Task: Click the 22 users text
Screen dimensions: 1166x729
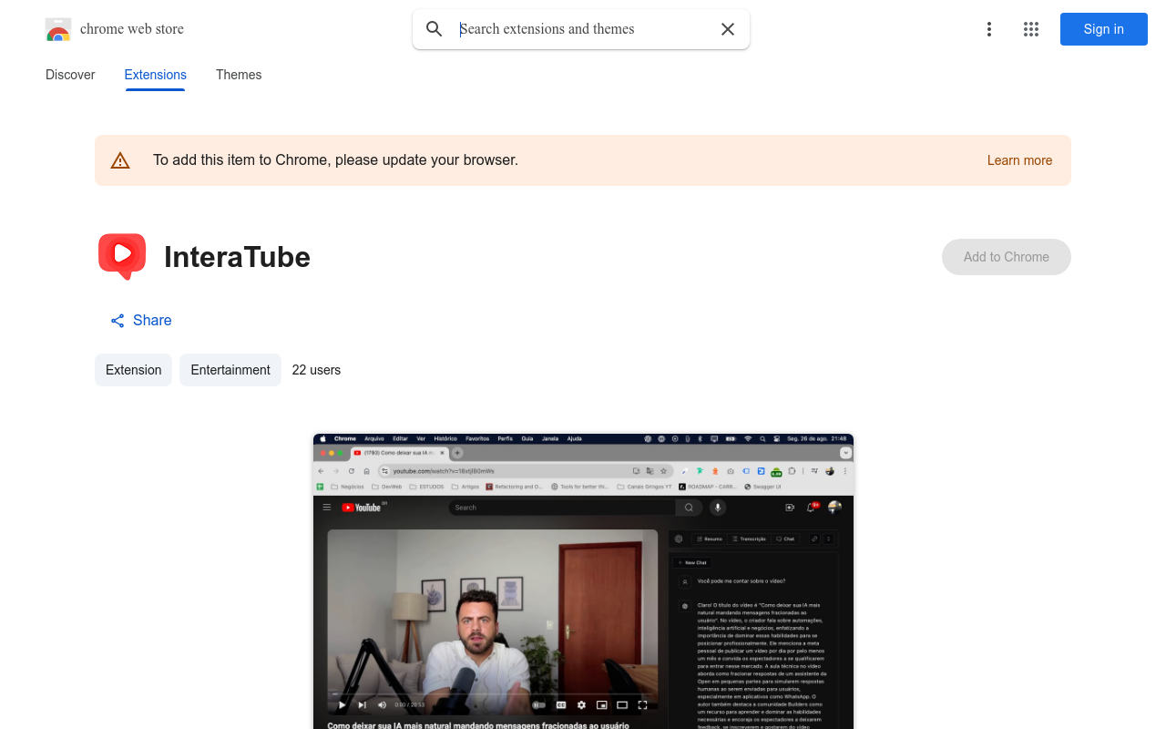Action: coord(316,370)
